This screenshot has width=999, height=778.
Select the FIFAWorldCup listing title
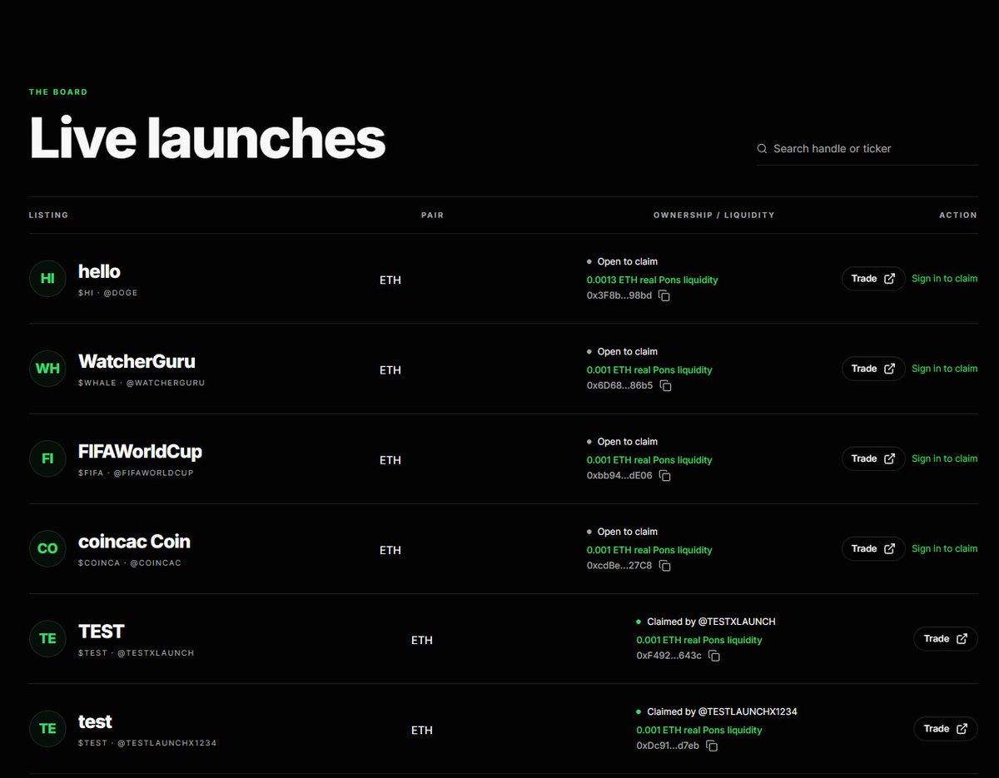[x=140, y=451]
